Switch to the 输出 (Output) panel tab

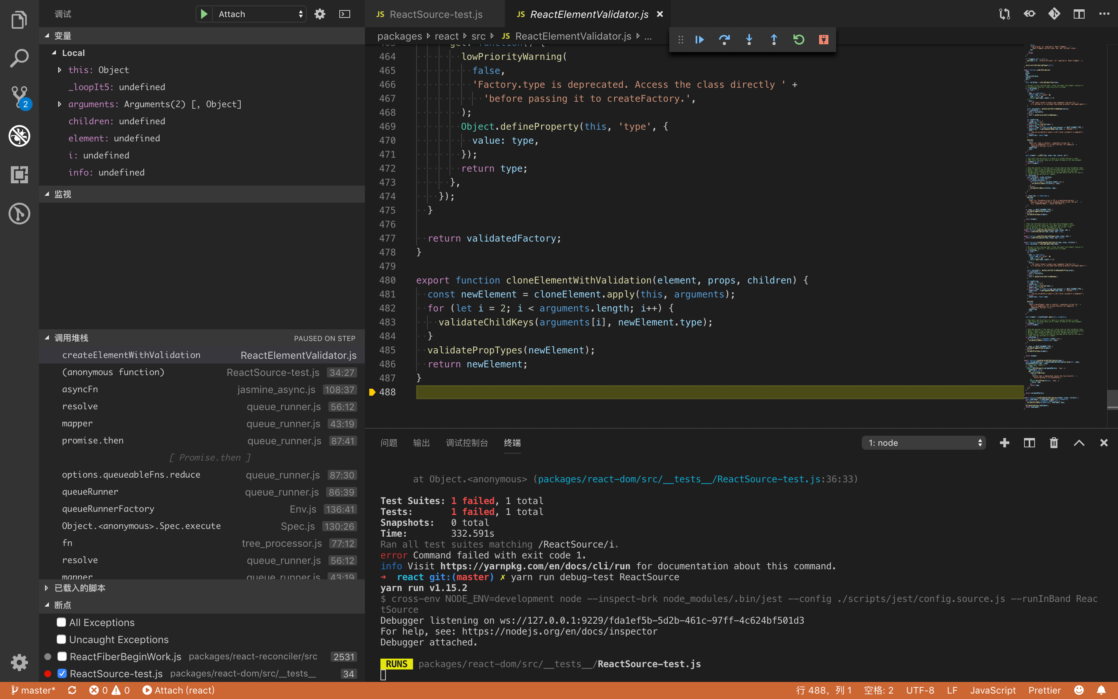(x=421, y=442)
